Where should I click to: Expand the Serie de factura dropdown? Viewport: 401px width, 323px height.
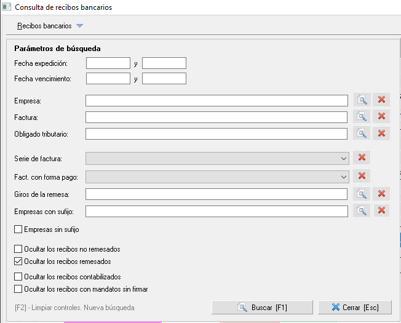pyautogui.click(x=344, y=159)
